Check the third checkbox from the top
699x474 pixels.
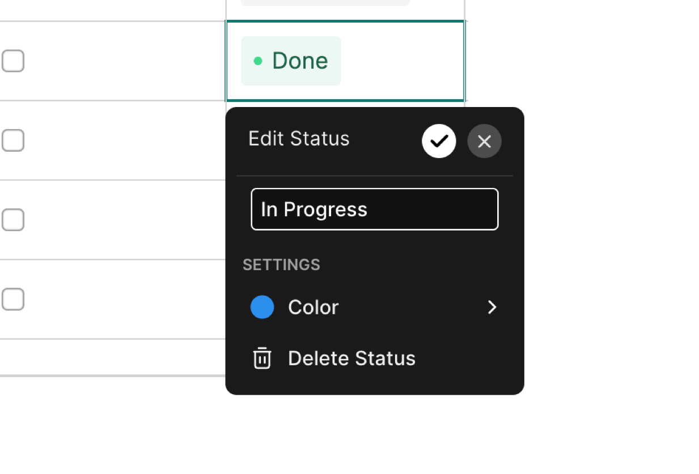(x=12, y=219)
